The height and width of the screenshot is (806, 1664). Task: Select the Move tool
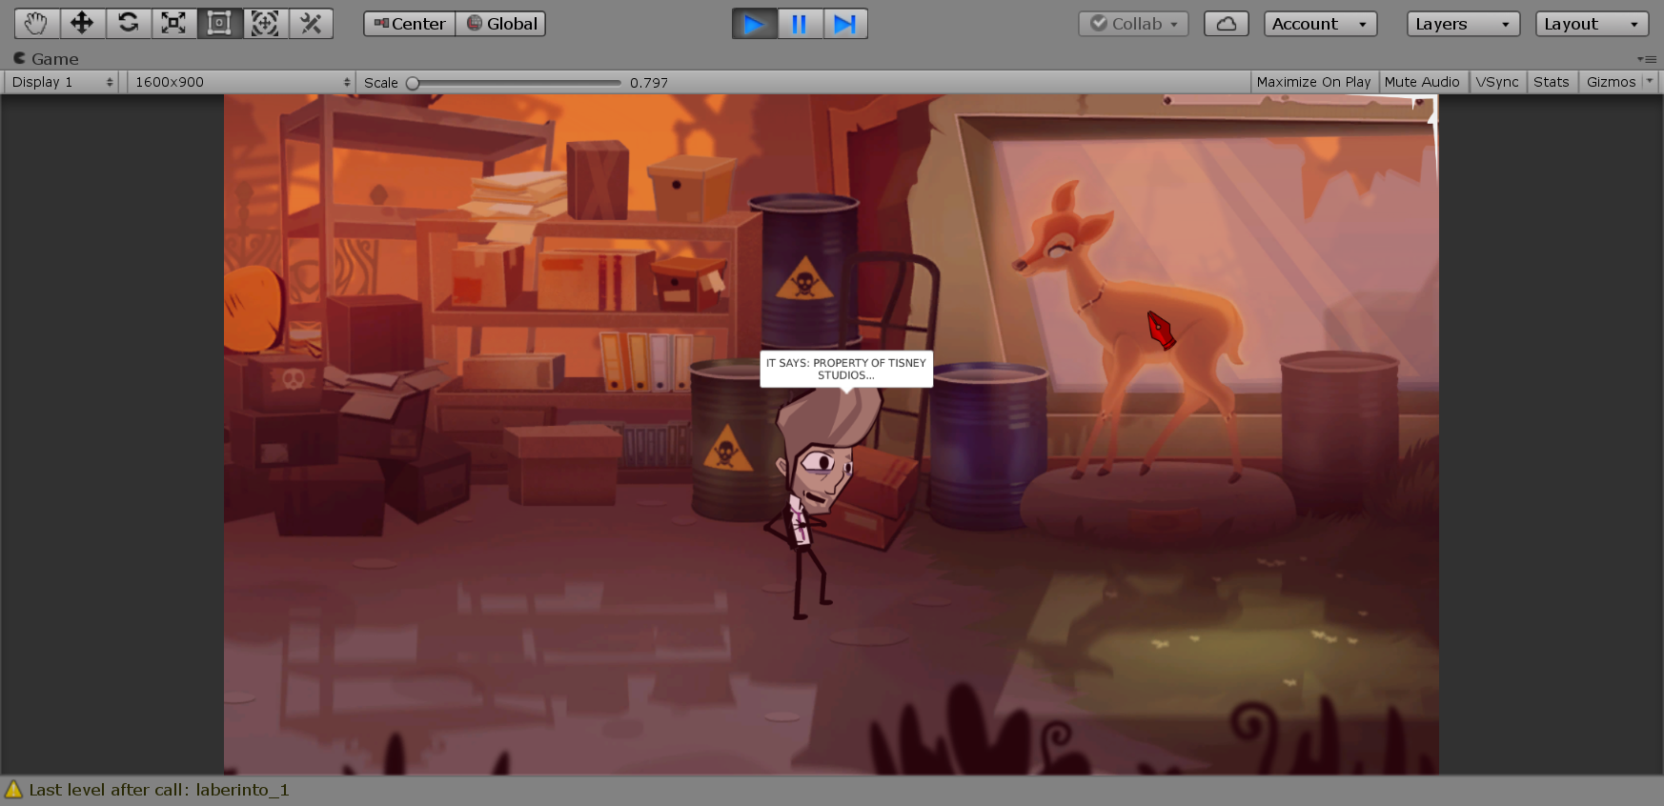(82, 24)
